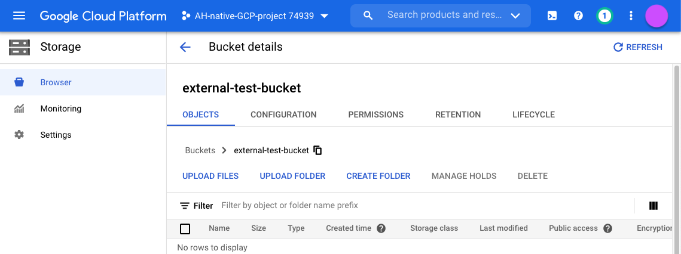Click the Buckets breadcrumb link
Screen dimensions: 681x254
click(x=200, y=150)
